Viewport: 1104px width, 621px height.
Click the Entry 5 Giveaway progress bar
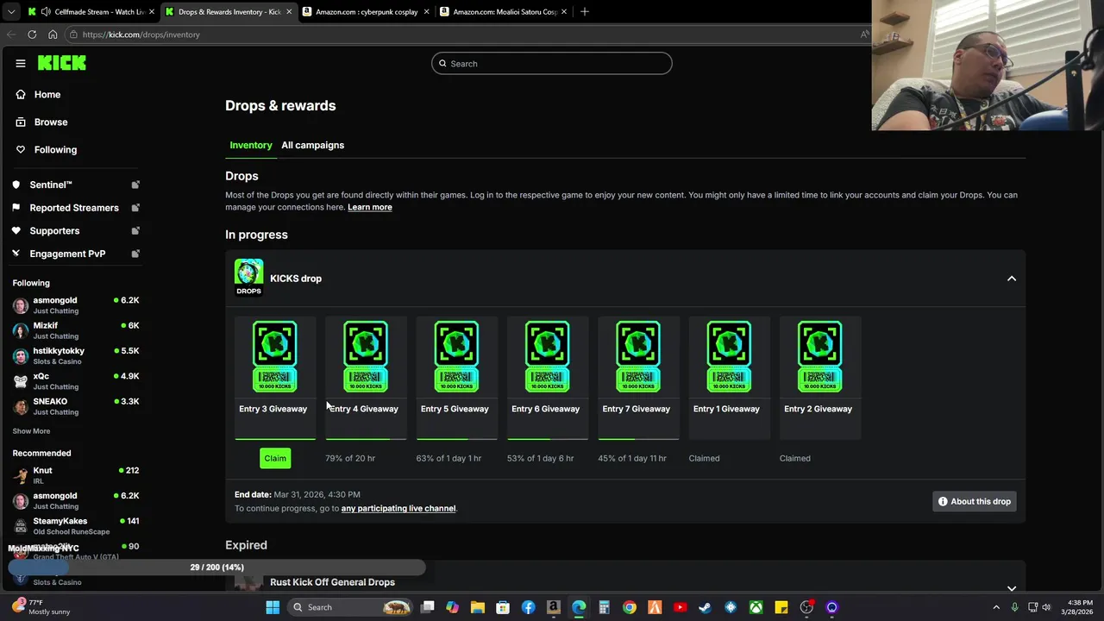point(456,439)
